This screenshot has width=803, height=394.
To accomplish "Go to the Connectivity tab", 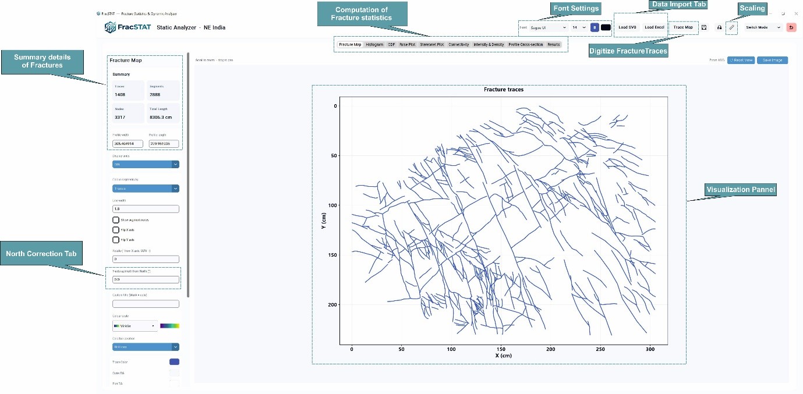I will pyautogui.click(x=459, y=44).
